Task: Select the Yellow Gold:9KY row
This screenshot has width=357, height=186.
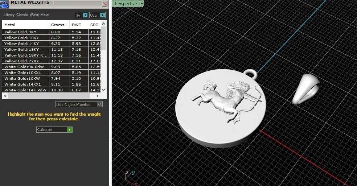Action: point(52,32)
